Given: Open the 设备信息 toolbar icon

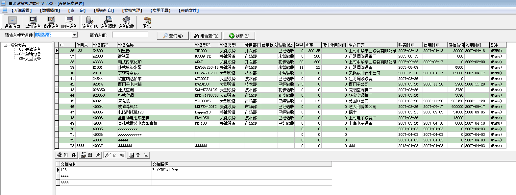Looking at the screenshot, I should point(12,22).
